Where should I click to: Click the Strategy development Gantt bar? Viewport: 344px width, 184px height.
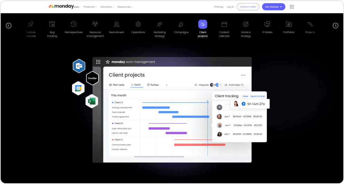(x=156, y=107)
